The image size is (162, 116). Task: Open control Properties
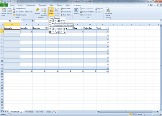(66, 9)
